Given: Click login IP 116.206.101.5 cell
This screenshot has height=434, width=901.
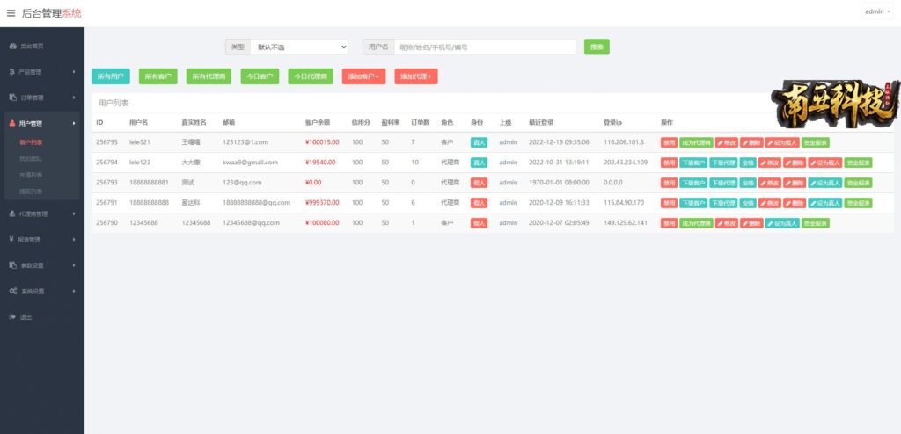Looking at the screenshot, I should click(624, 142).
